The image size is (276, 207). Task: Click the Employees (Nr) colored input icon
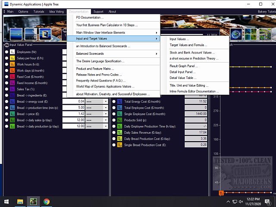pyautogui.click(x=13, y=52)
